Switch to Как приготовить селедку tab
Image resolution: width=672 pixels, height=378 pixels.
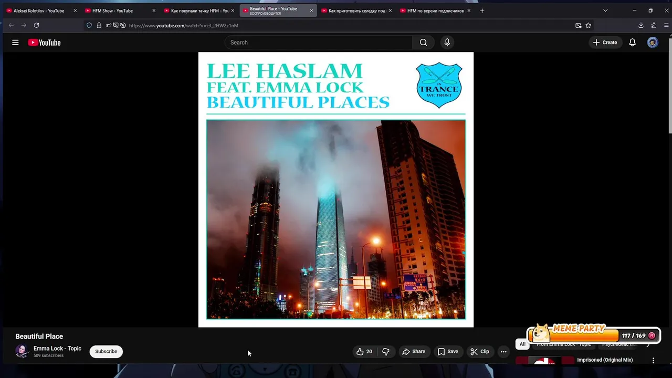[x=356, y=10]
